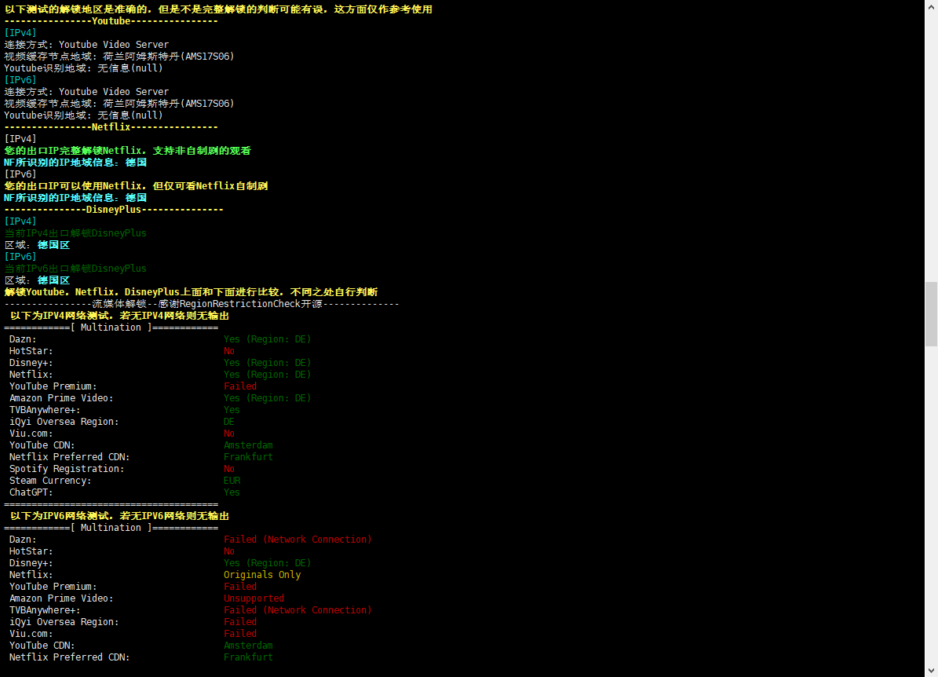This screenshot has height=677, width=938.
Task: Click the HotStar label in IPv4 results
Action: pos(31,351)
